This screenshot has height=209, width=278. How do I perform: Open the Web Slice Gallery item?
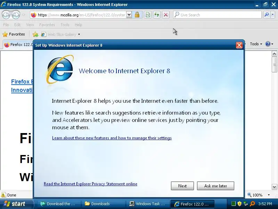[x=60, y=34]
